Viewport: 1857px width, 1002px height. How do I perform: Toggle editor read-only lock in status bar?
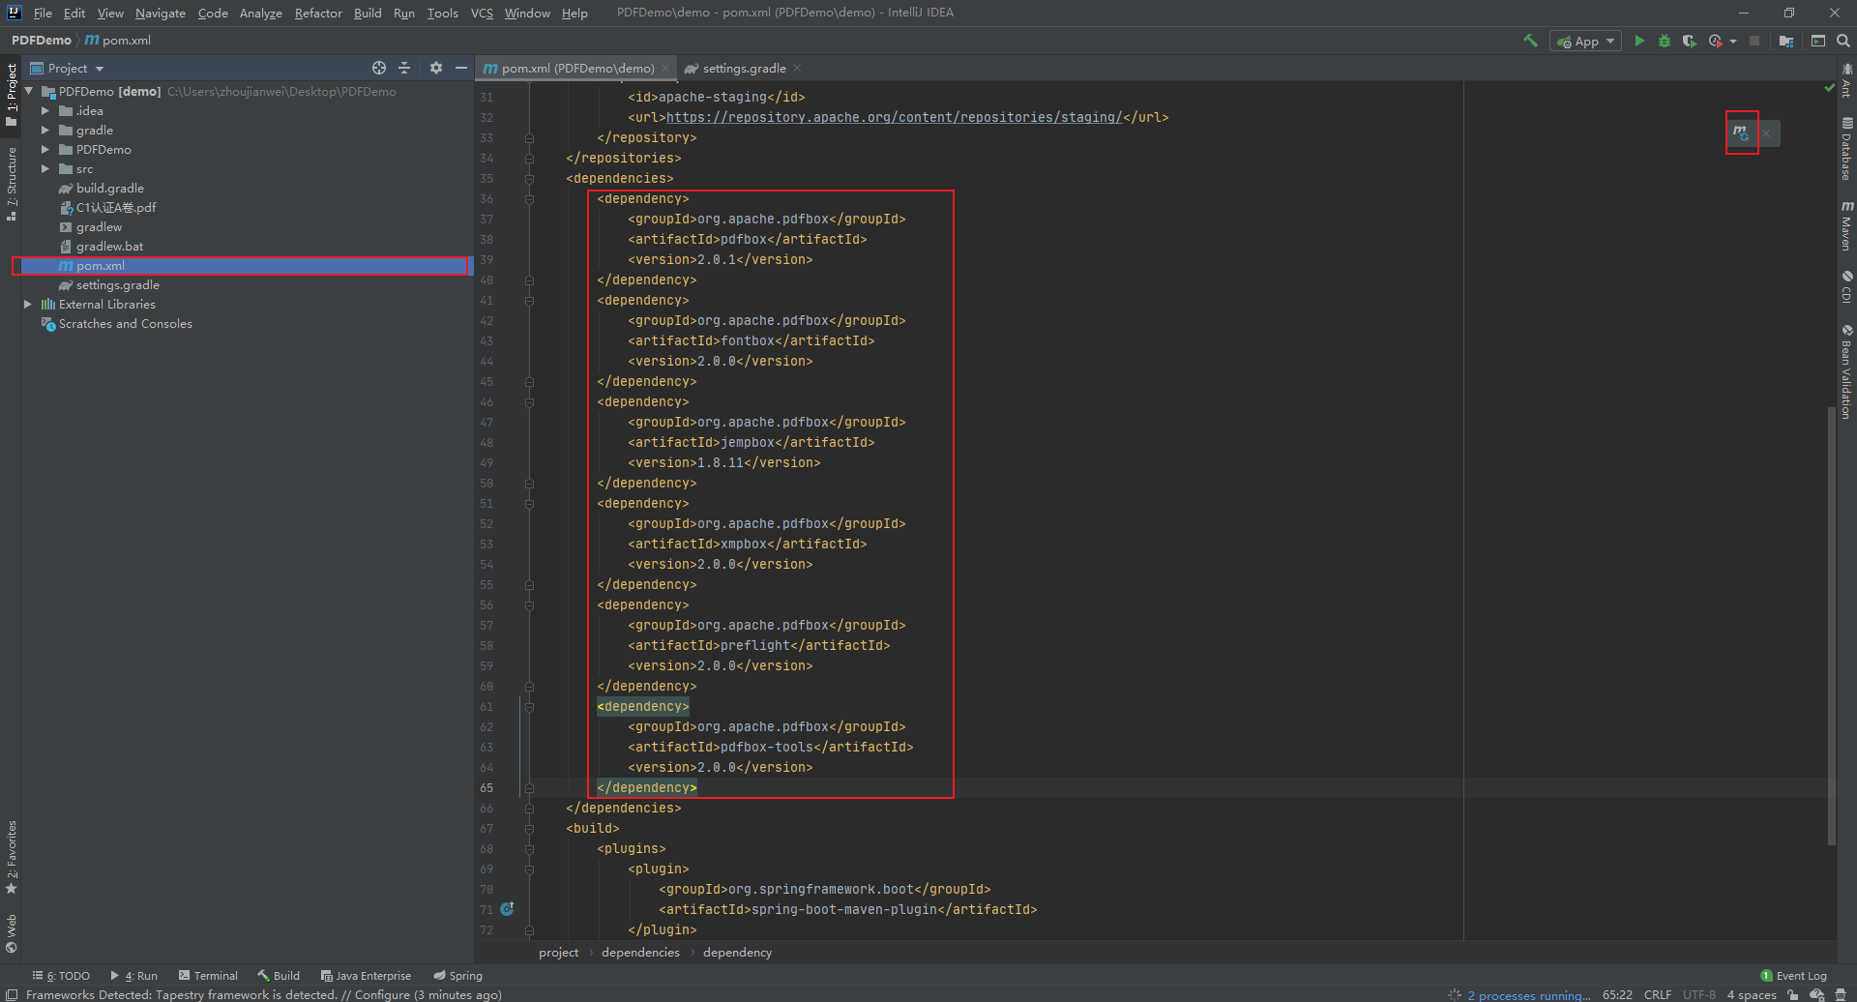tap(1791, 994)
